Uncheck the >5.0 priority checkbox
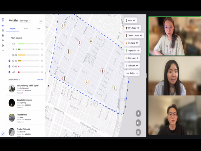Image resolution: width=201 pixels, height=151 pixels. point(9,72)
